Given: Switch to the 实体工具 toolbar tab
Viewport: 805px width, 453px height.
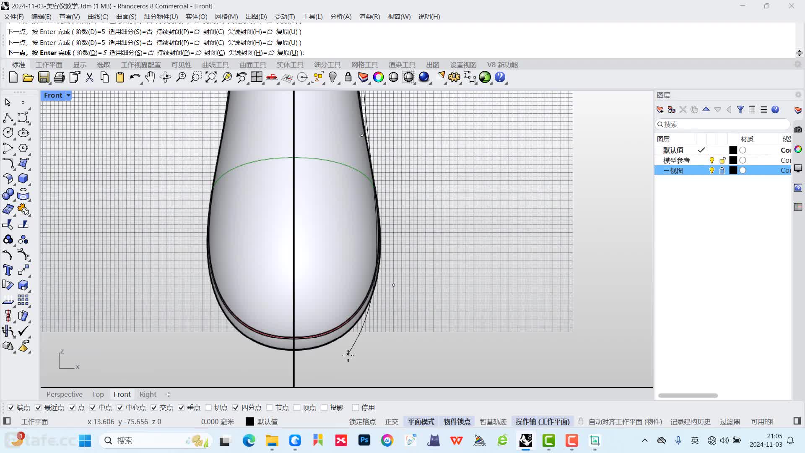Looking at the screenshot, I should point(290,65).
